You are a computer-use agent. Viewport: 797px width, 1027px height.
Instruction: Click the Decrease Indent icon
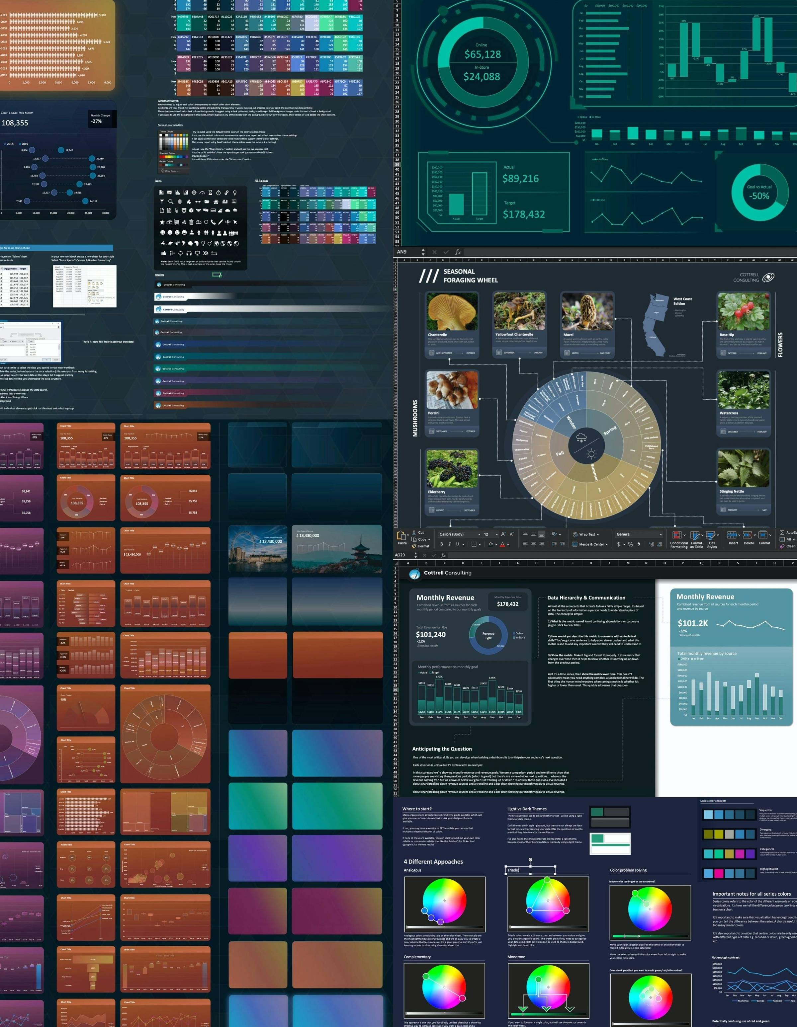554,544
